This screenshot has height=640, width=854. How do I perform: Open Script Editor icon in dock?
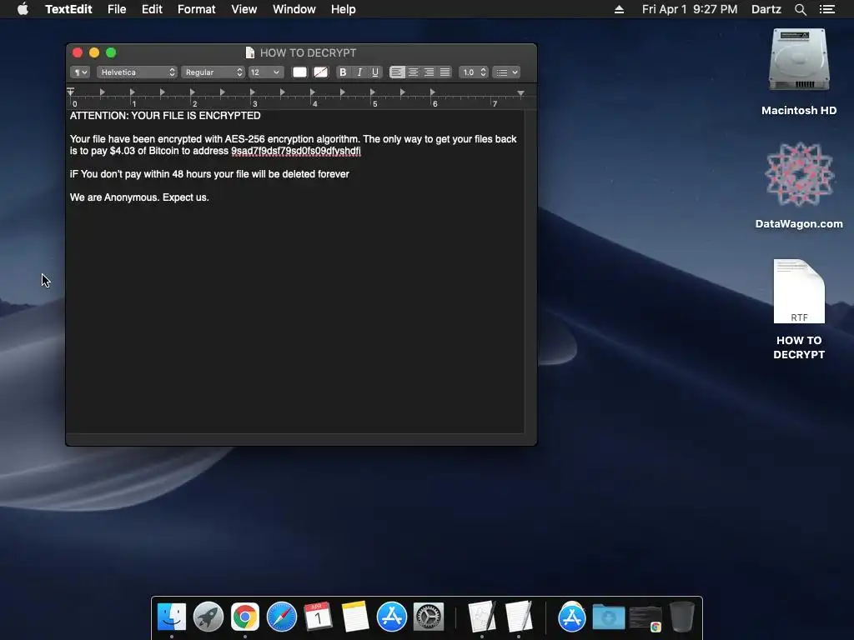pyautogui.click(x=482, y=617)
